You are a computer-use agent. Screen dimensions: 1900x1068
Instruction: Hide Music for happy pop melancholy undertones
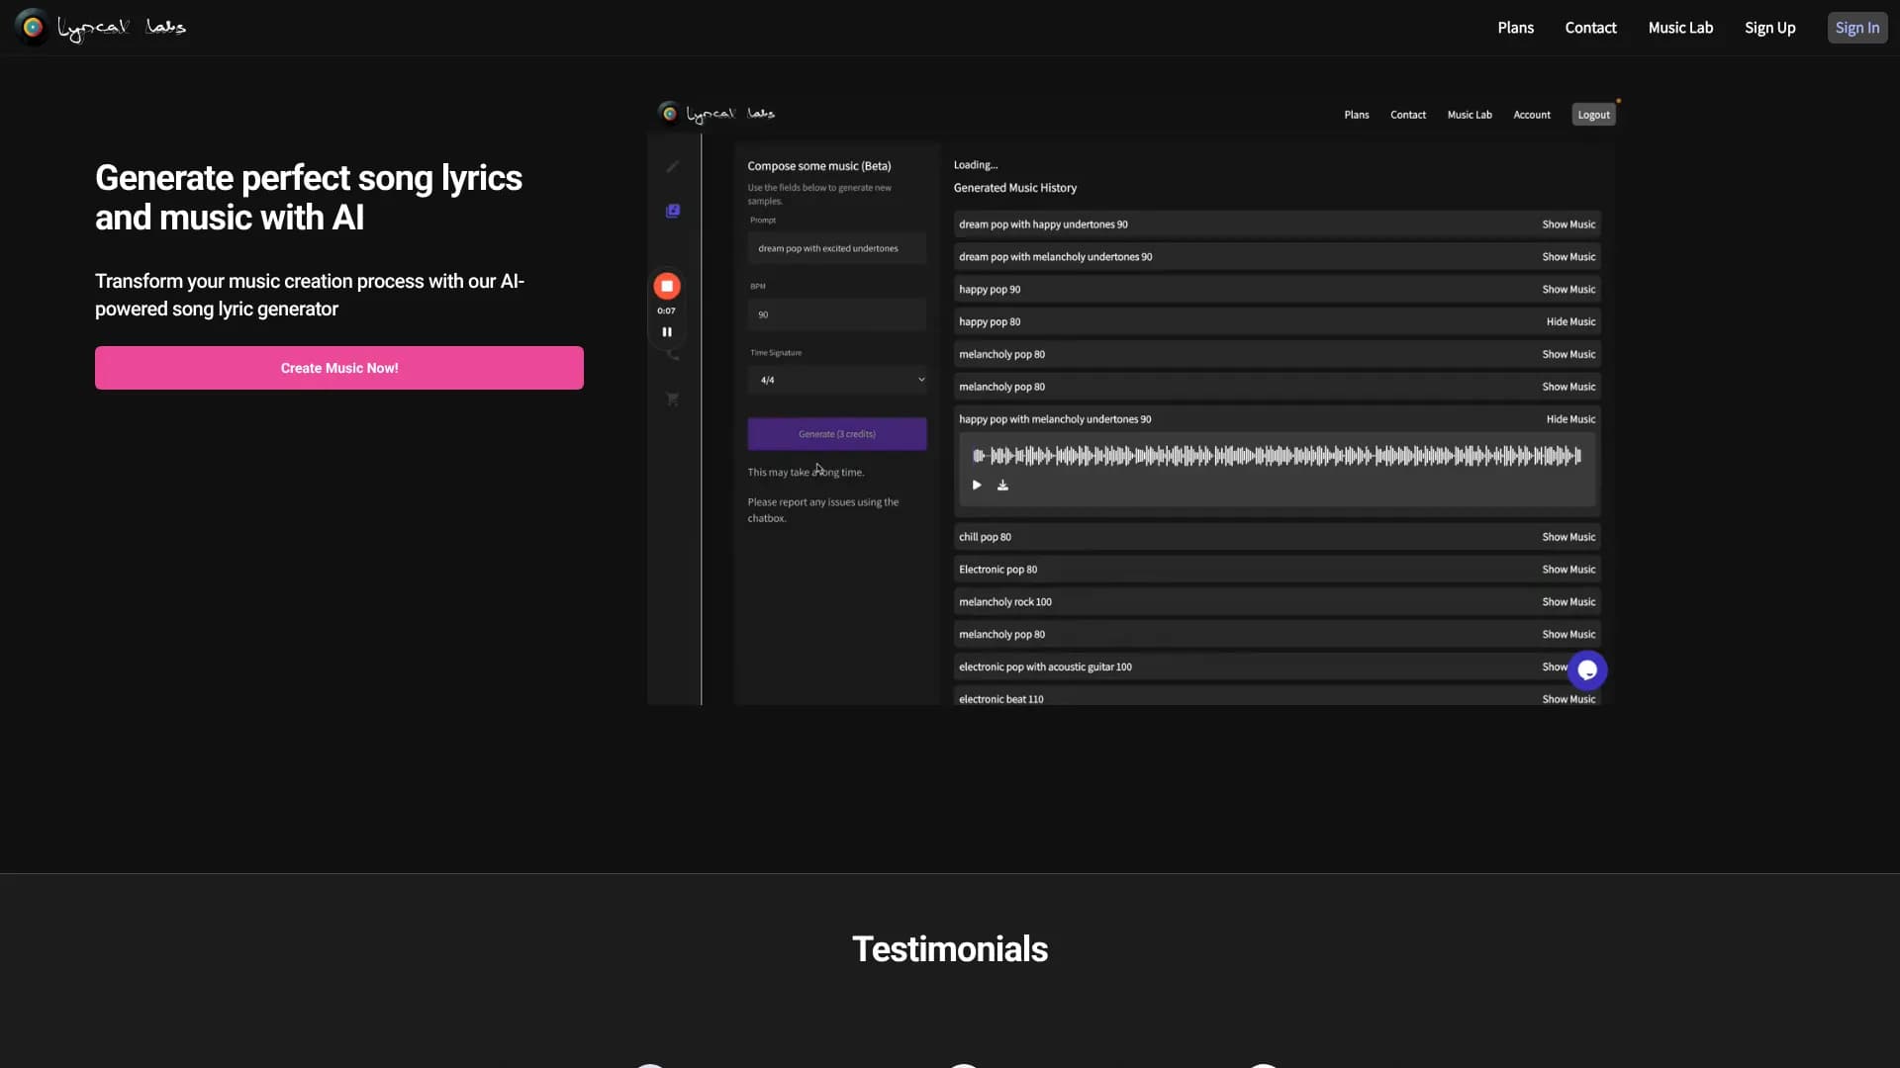point(1570,419)
